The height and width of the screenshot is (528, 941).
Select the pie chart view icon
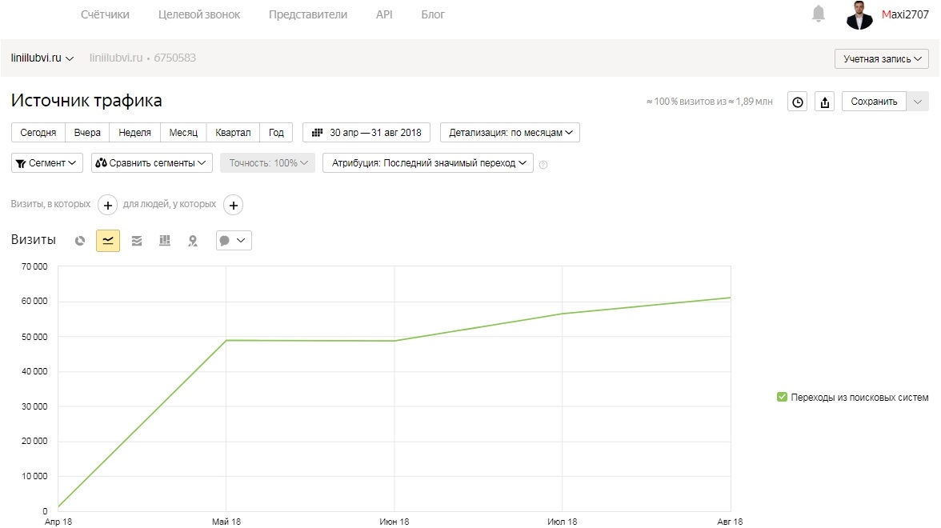(80, 241)
